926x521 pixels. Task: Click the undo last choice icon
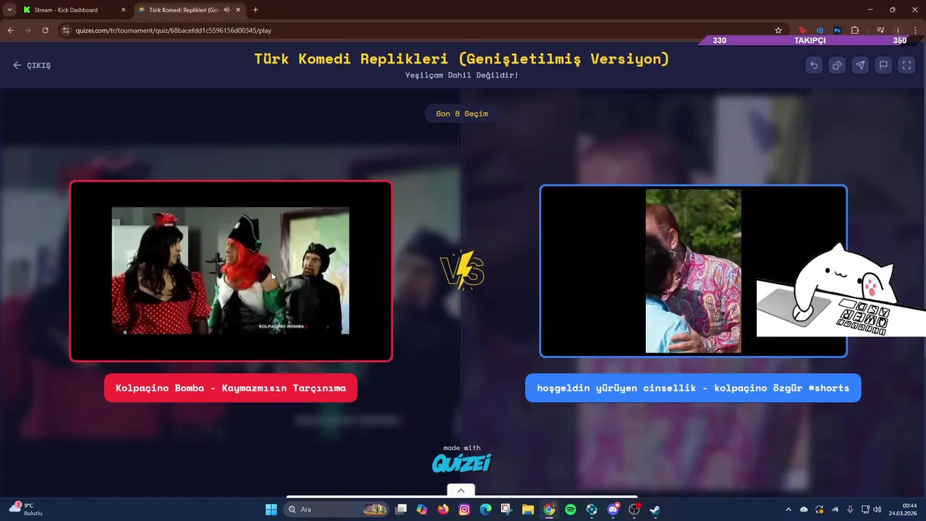tap(814, 65)
